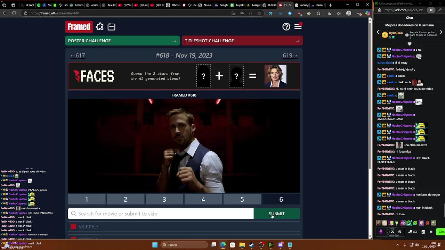
Task: Click KybaD4C top donor name
Action: coord(396,33)
